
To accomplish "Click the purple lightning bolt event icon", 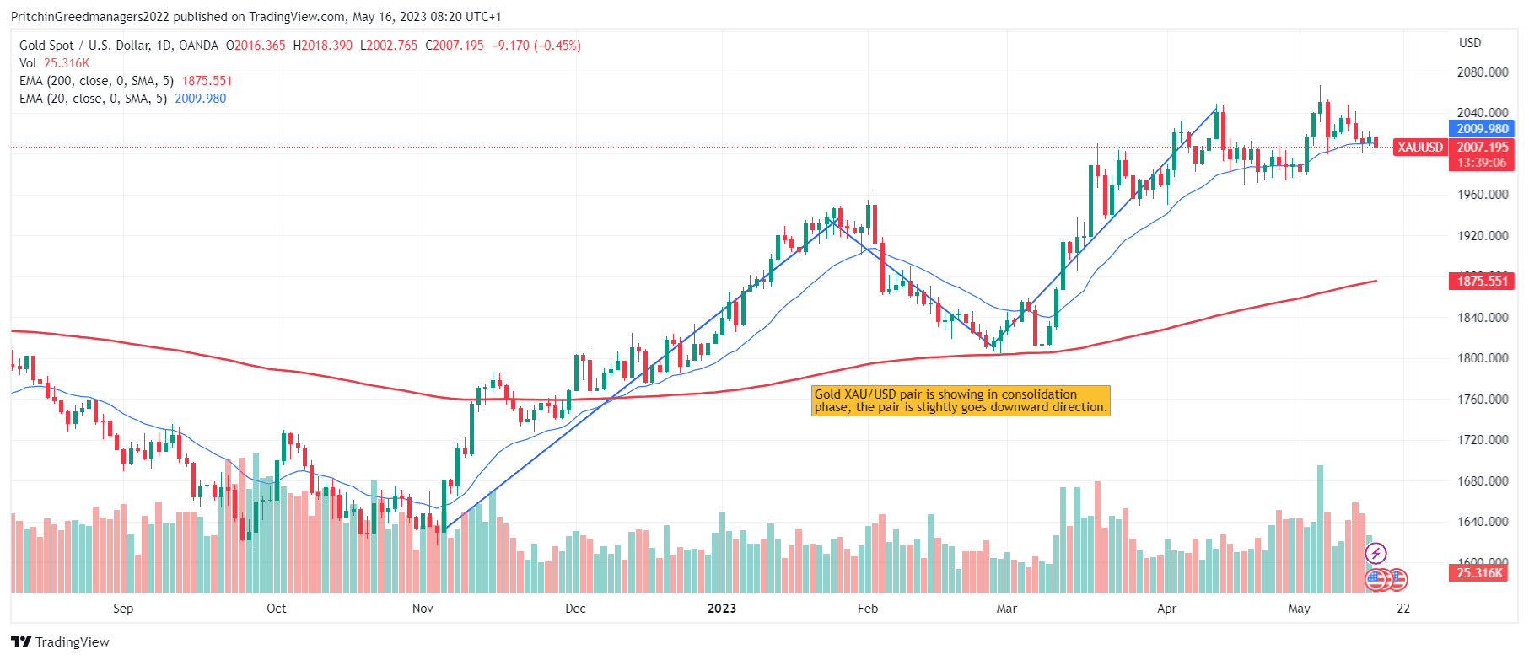I will [x=1376, y=554].
